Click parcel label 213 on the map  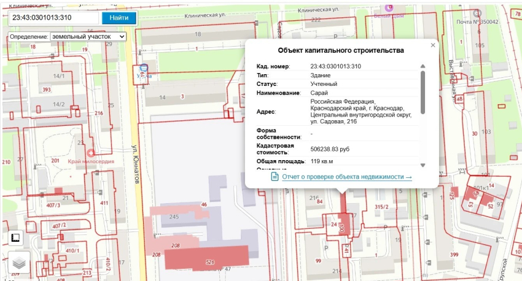[87, 272]
